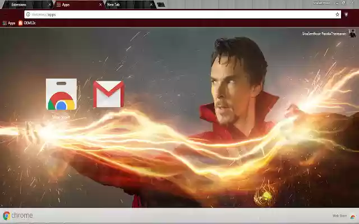
Task: Launch the Gmail app icon
Action: click(109, 94)
